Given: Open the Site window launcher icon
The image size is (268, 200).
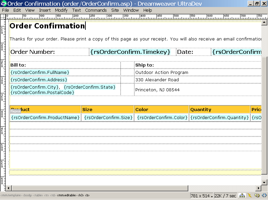Looking at the screenshot, I should pyautogui.click(x=242, y=196).
